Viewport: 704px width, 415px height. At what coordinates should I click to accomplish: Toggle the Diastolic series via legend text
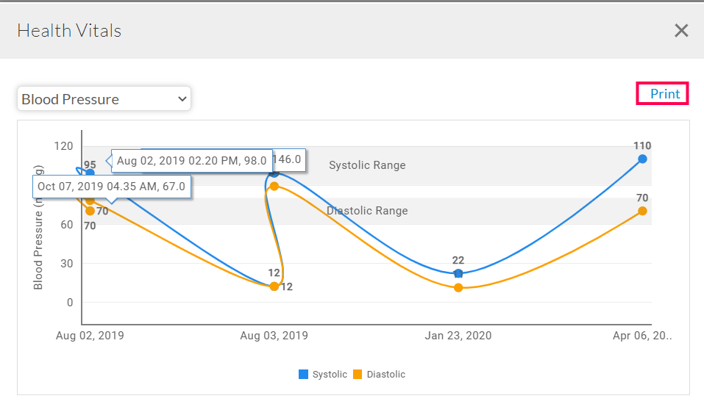[385, 375]
